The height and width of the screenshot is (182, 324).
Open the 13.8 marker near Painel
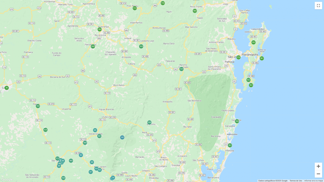[38, 106]
